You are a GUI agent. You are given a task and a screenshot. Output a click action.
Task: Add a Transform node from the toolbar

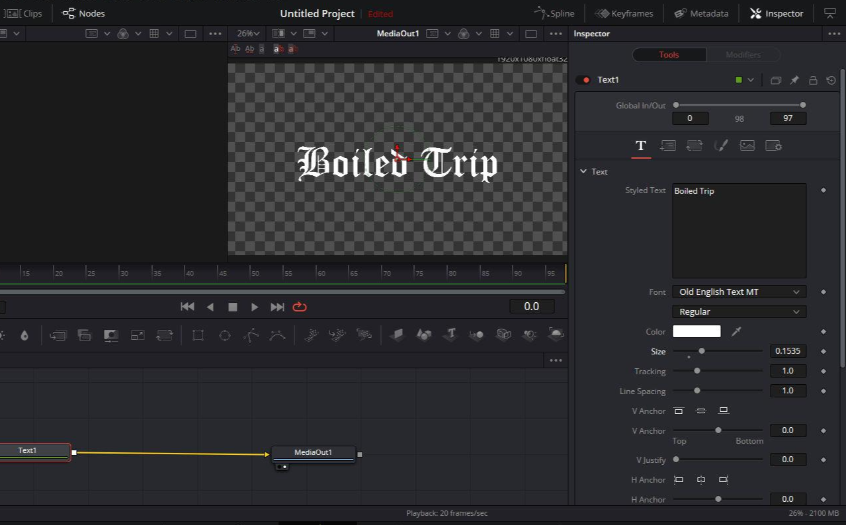click(164, 335)
